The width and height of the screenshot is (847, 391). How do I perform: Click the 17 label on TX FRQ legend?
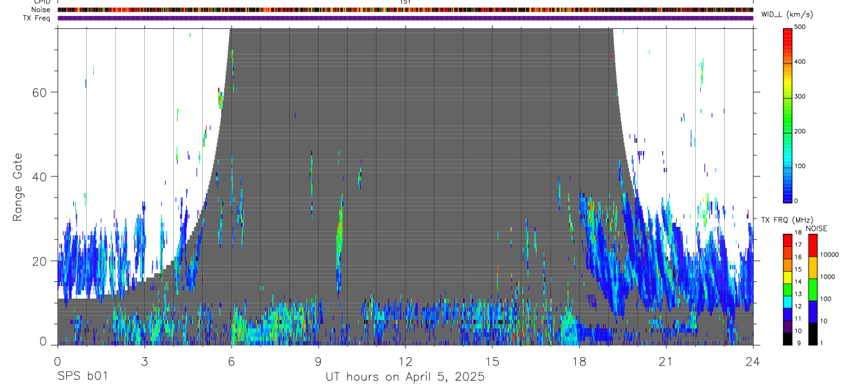tap(798, 245)
